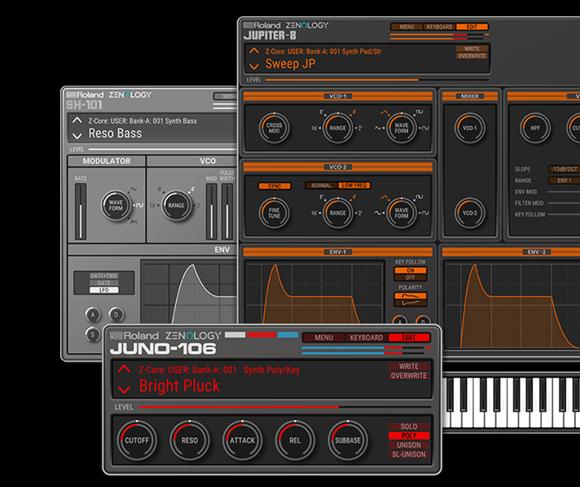Open MENU tab in Jupiter-8
The height and width of the screenshot is (487, 580).
pyautogui.click(x=407, y=27)
